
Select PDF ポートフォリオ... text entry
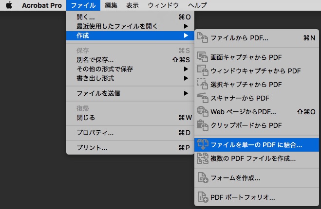click(x=243, y=197)
